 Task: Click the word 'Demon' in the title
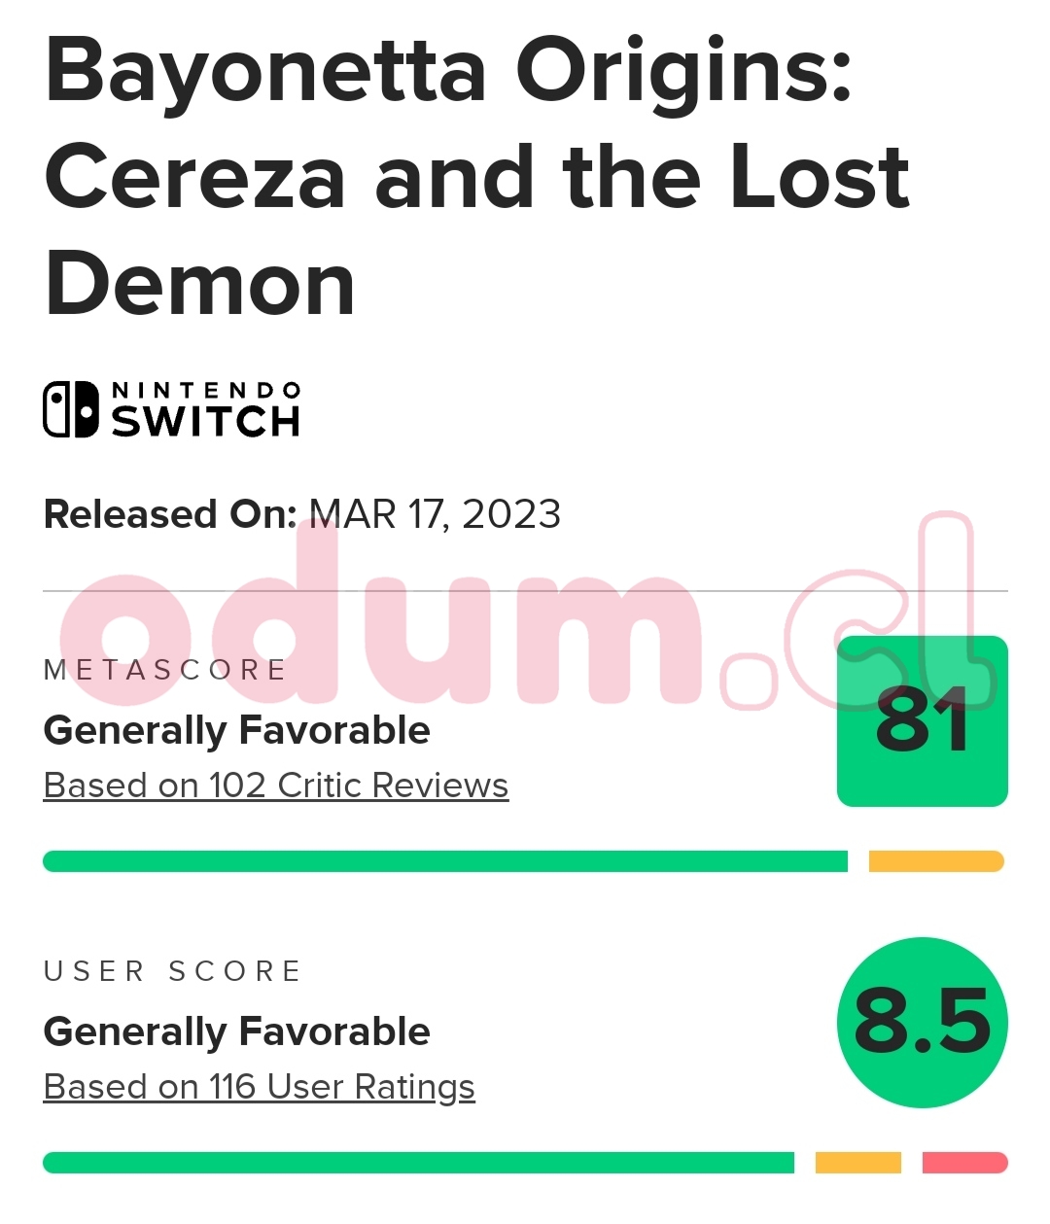point(200,284)
